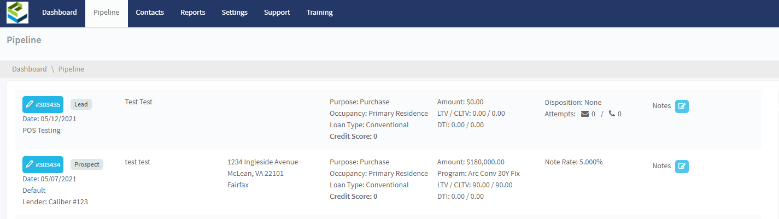
Task: Click the company logo icon
Action: [17, 13]
